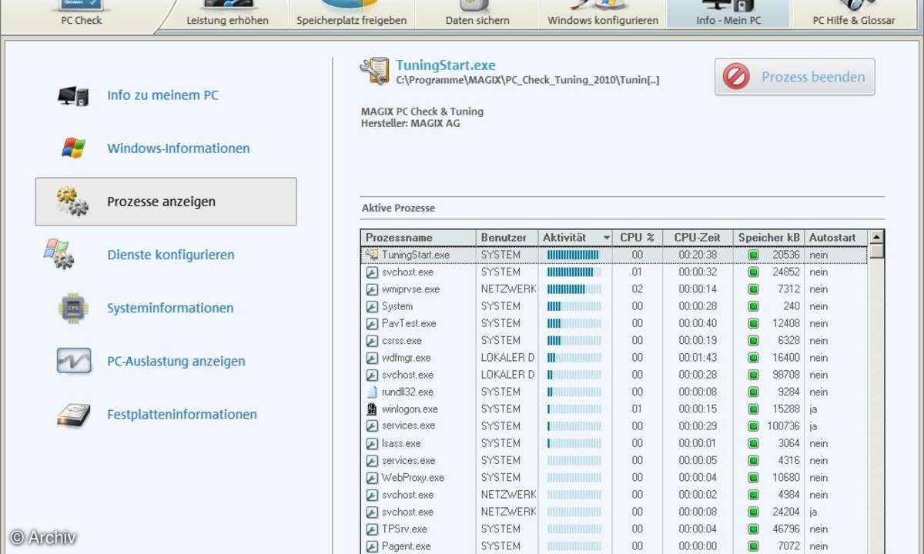Select the Pagent.exe process name
Screen dimensions: 924x554
click(407, 546)
